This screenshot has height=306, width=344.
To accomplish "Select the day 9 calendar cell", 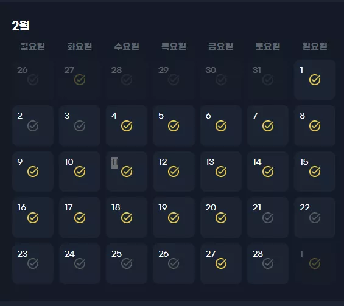I will (33, 172).
